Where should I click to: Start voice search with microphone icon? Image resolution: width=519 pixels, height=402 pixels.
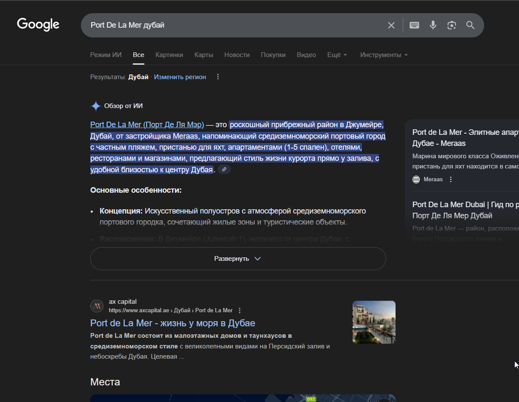pos(433,25)
